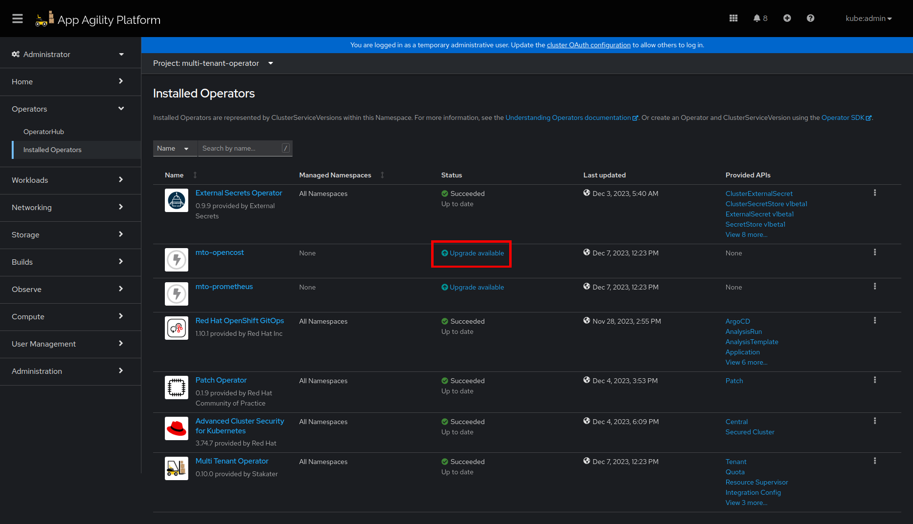Open kebab menu for Multi Tenant Operator row
The width and height of the screenshot is (913, 524).
pos(874,461)
